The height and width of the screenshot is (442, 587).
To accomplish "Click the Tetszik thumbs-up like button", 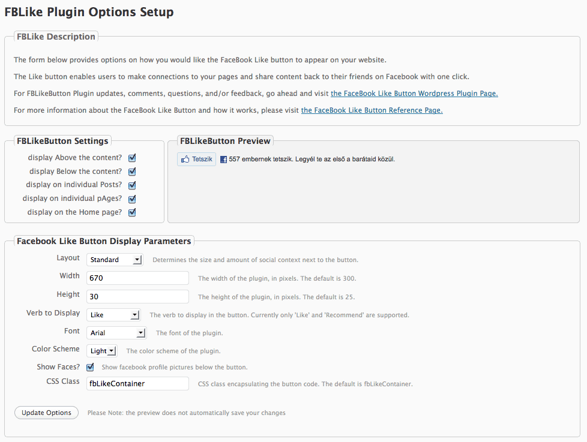I will click(196, 160).
